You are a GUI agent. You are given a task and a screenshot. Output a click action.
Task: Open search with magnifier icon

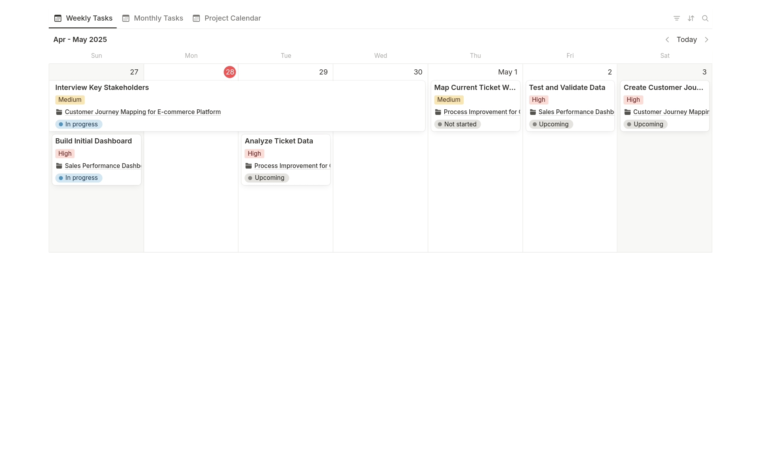point(705,18)
